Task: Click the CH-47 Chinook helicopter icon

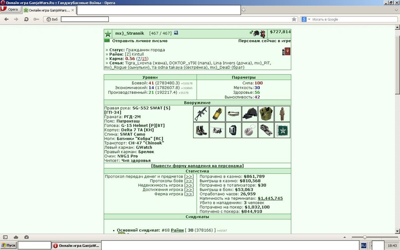Action: pyautogui.click(x=217, y=130)
